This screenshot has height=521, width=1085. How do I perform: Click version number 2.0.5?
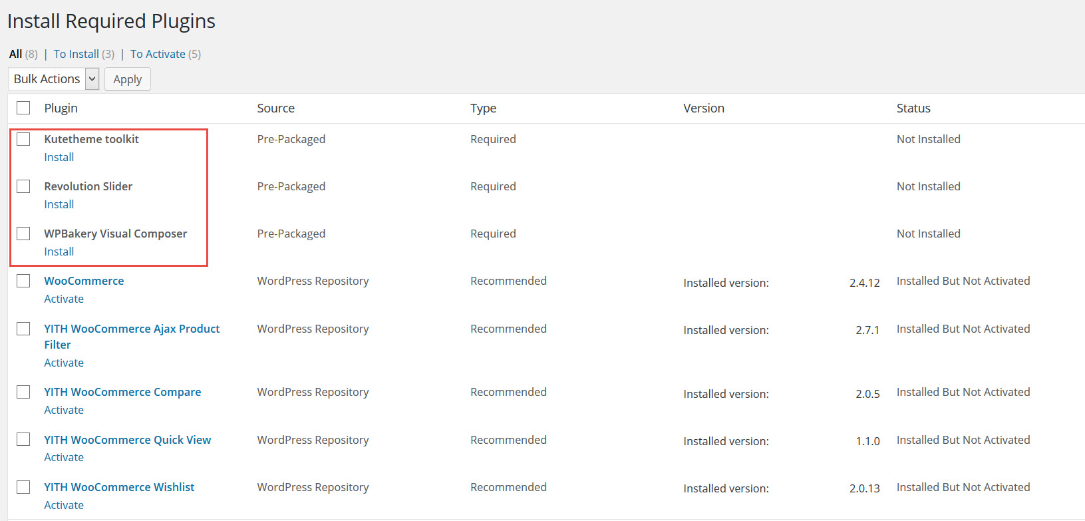tap(867, 394)
